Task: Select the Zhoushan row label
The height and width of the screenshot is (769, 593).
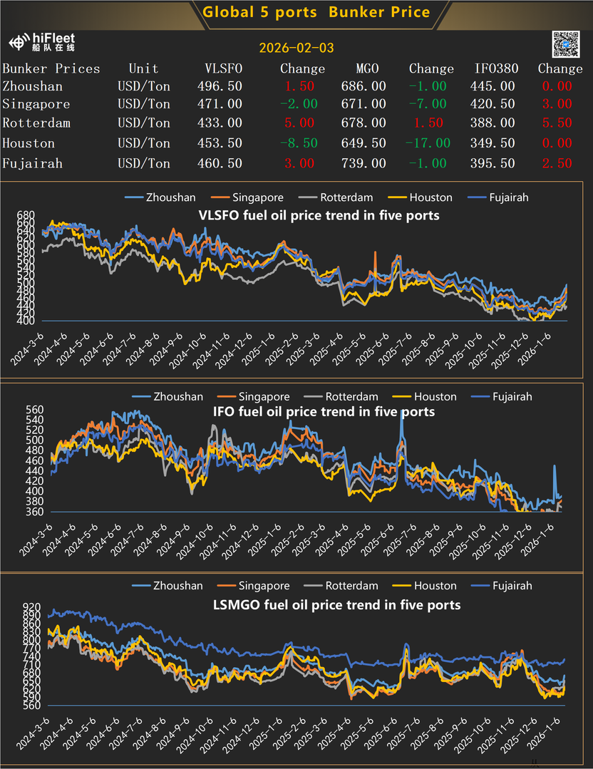Action: [32, 86]
